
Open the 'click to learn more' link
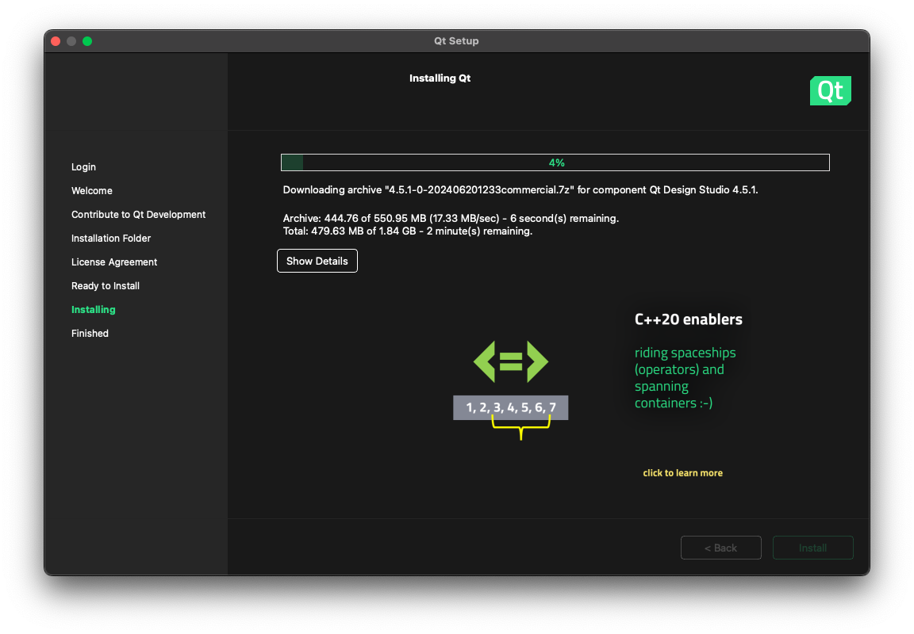click(682, 473)
